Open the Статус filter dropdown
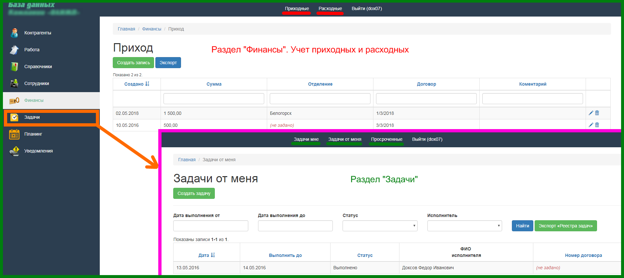 tap(380, 226)
